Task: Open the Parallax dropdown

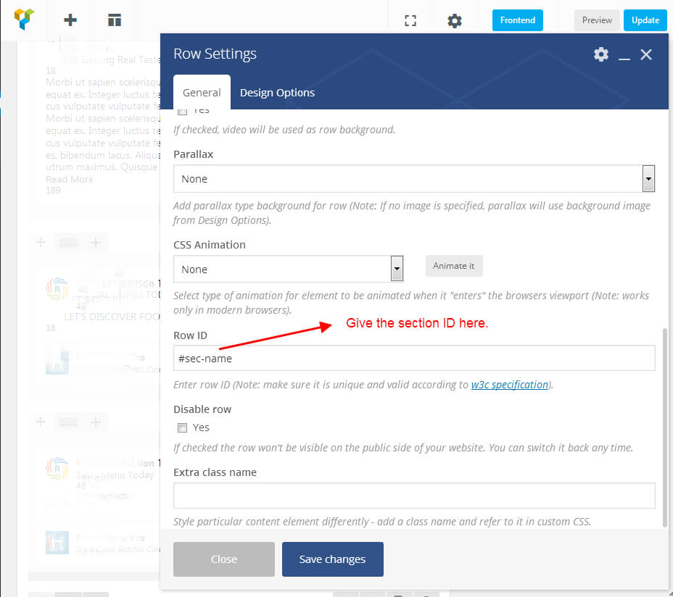Action: (x=414, y=178)
